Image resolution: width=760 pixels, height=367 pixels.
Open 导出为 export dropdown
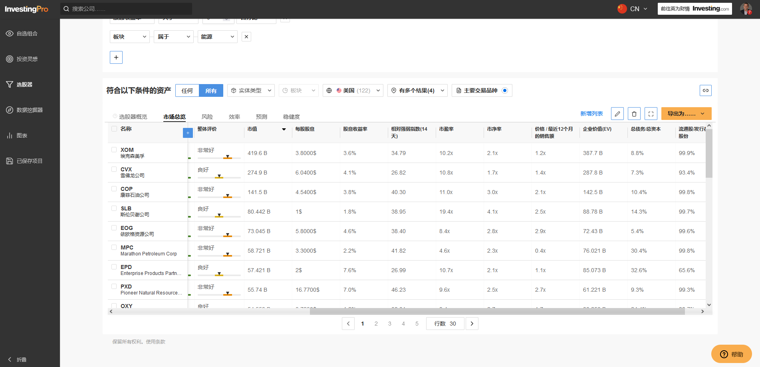click(x=686, y=114)
